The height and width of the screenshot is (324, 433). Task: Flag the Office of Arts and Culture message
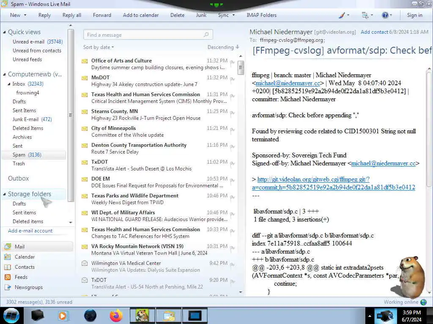coord(232,63)
